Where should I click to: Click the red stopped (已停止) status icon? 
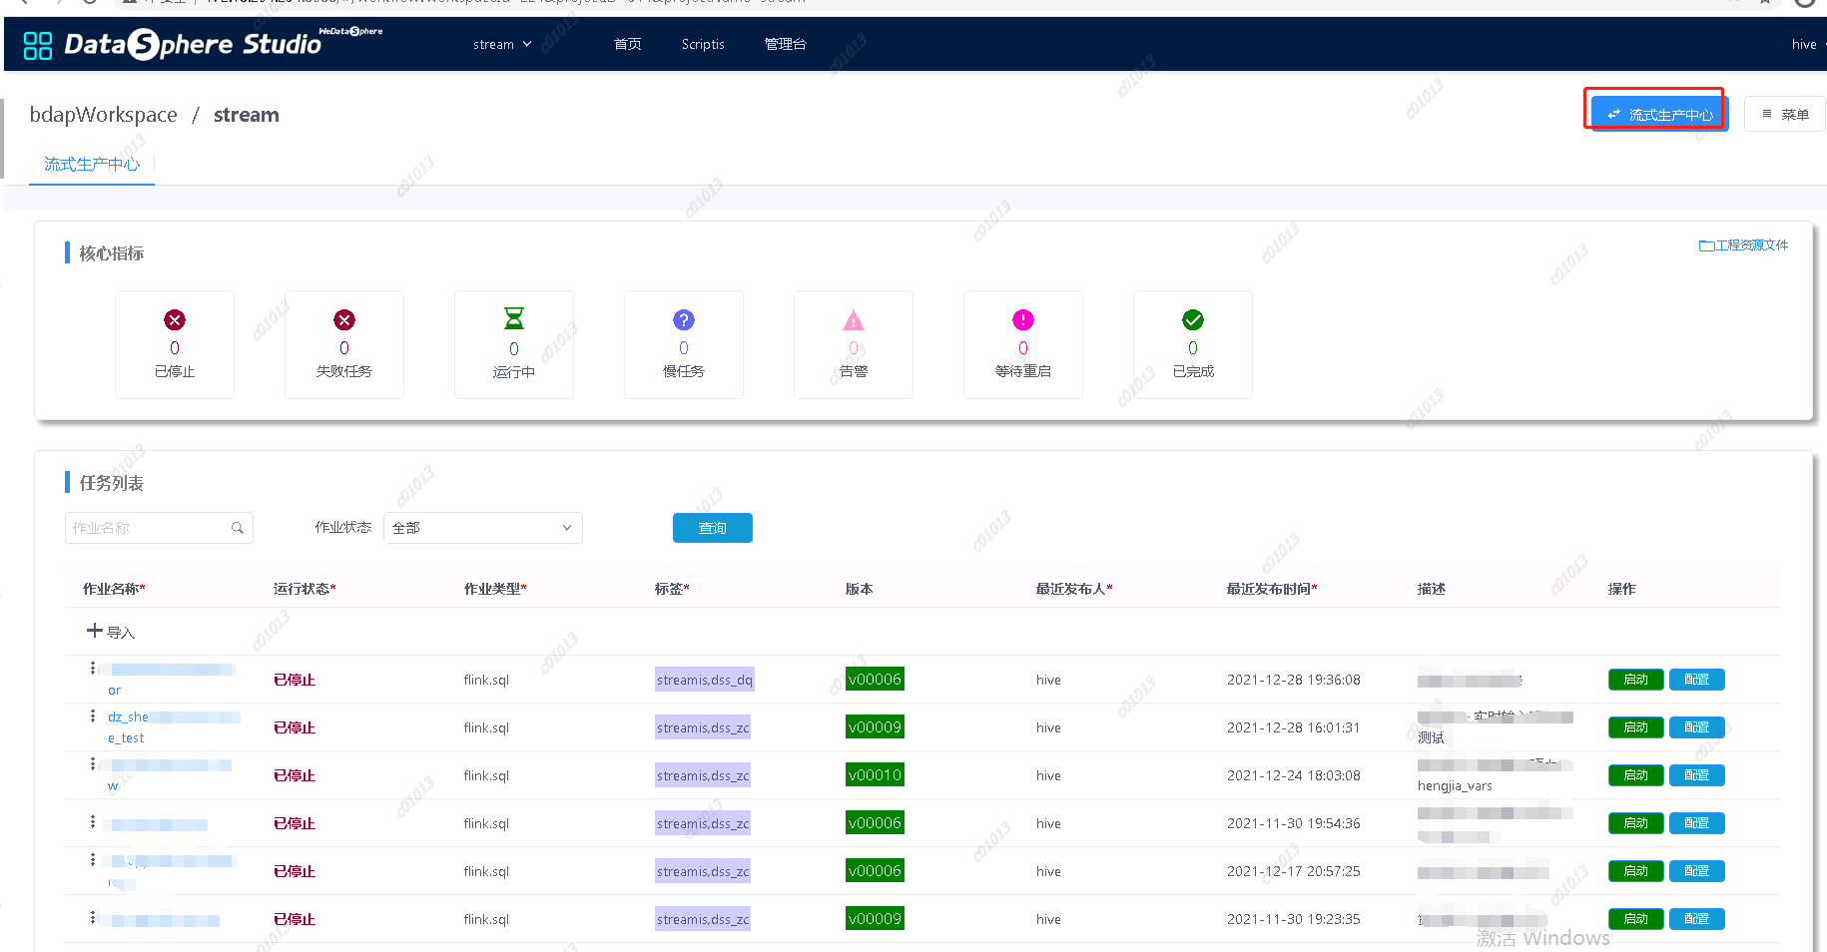[x=175, y=320]
